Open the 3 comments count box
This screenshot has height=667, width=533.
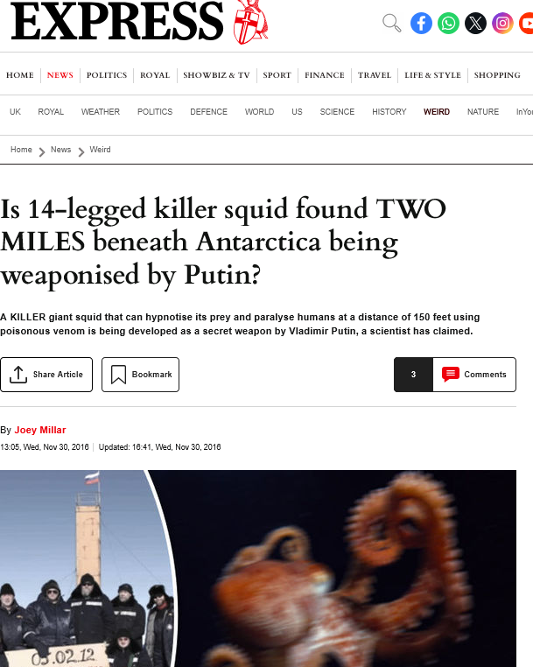413,375
